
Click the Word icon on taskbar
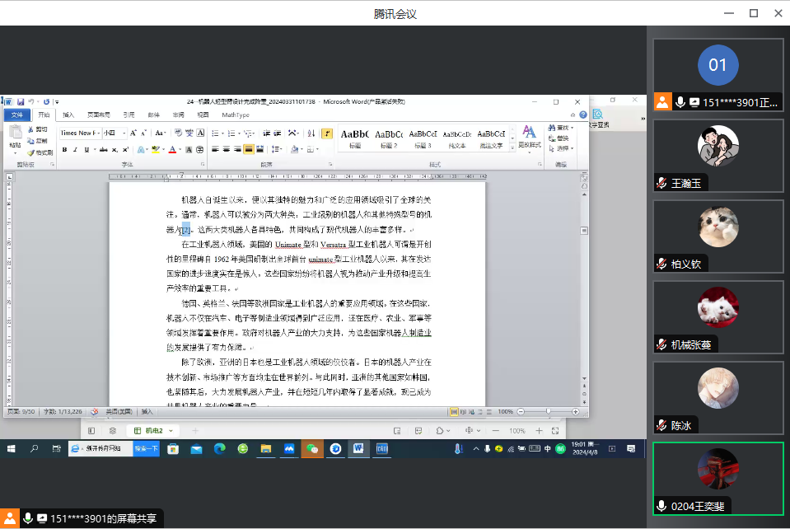pyautogui.click(x=358, y=449)
